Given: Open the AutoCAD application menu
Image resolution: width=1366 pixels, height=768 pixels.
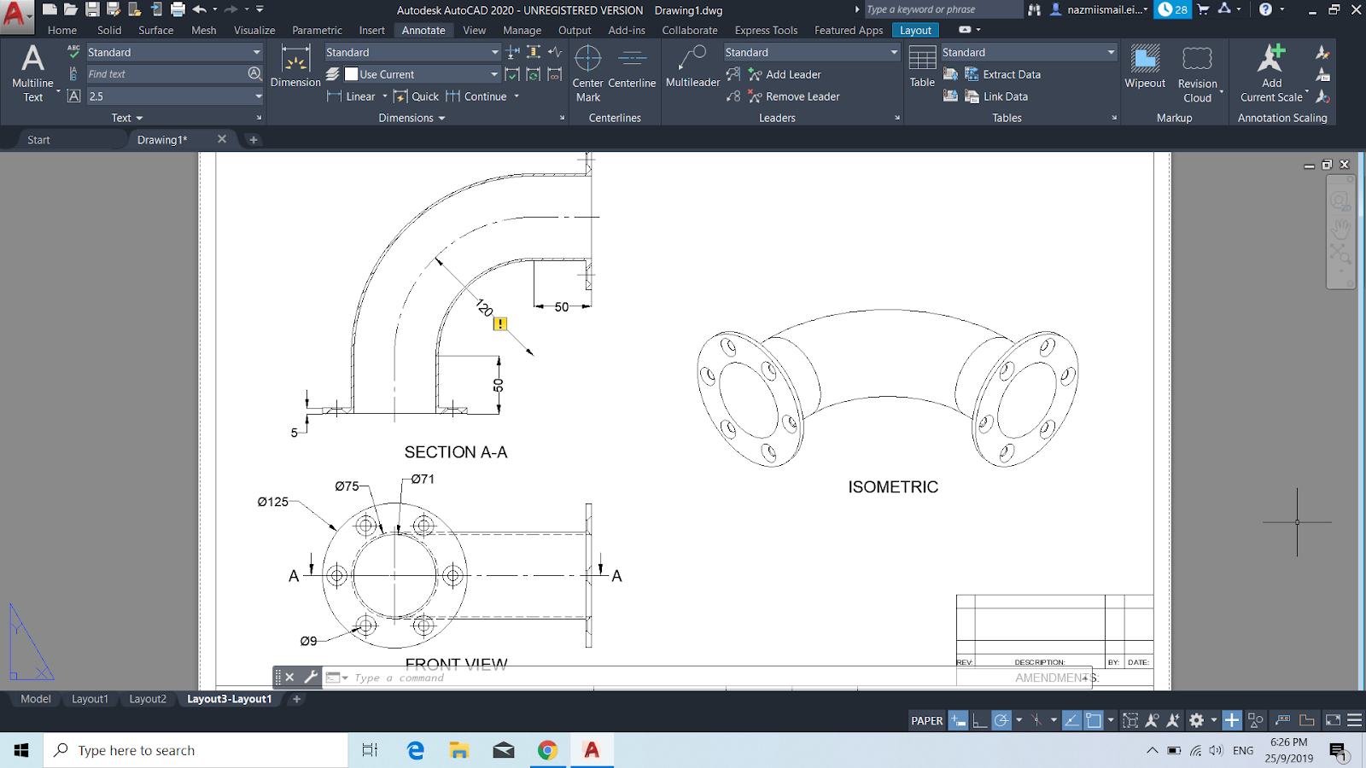Looking at the screenshot, I should (x=16, y=15).
